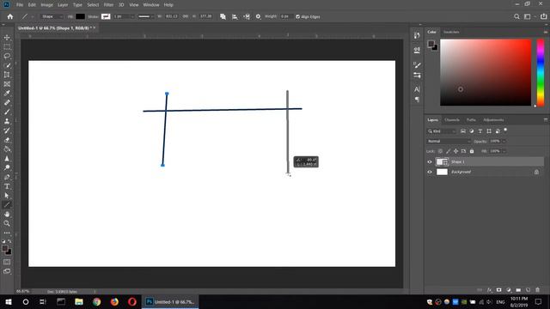Select the Lasso tool
This screenshot has height=309, width=550.
coord(7,56)
